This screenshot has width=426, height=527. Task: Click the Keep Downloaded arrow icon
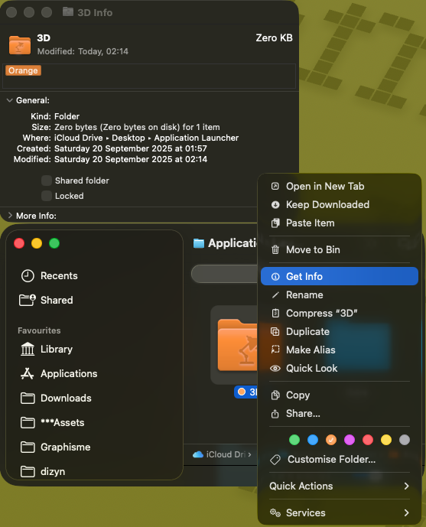click(x=275, y=205)
